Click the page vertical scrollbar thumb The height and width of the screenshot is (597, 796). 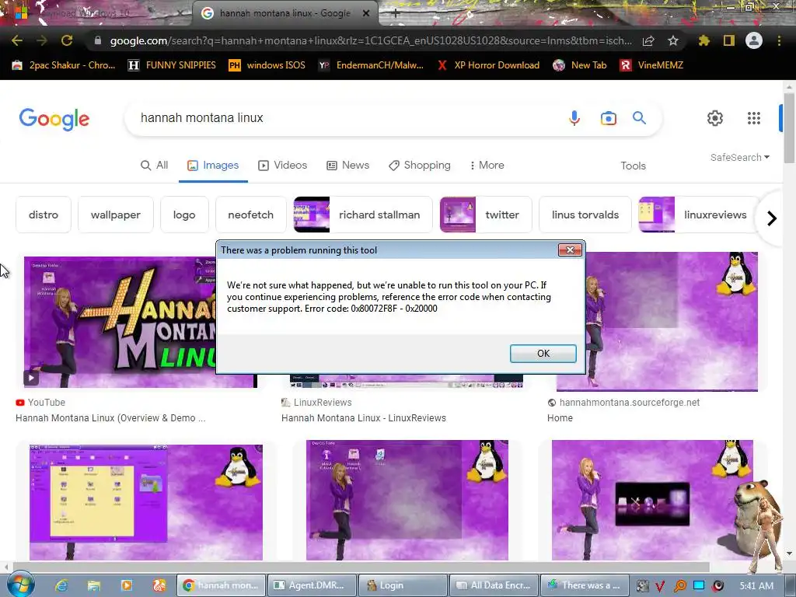(x=788, y=128)
